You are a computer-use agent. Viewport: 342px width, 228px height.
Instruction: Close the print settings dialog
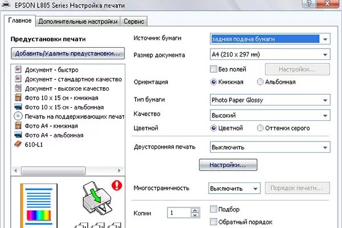(327, 4)
